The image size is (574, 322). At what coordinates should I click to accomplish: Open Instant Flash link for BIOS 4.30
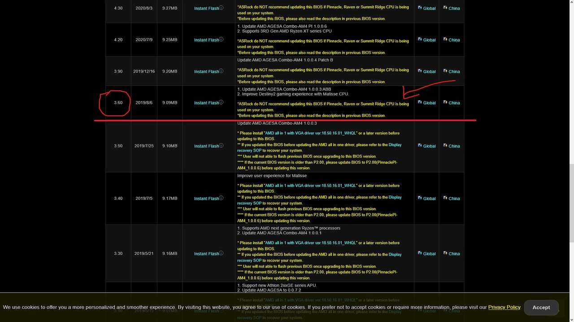[206, 8]
